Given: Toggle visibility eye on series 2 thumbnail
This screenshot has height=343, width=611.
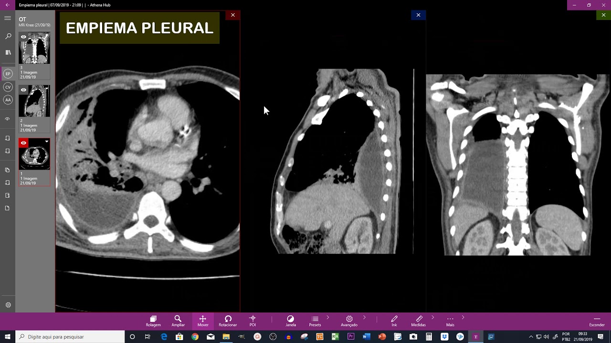Looking at the screenshot, I should pyautogui.click(x=23, y=90).
